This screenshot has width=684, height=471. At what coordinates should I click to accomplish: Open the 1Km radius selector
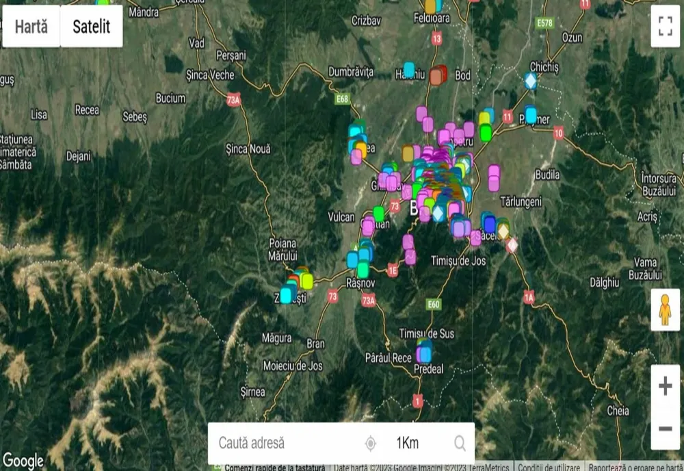click(x=408, y=443)
